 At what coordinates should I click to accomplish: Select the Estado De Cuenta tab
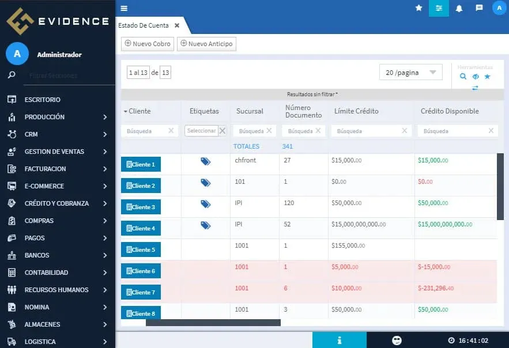(x=144, y=25)
